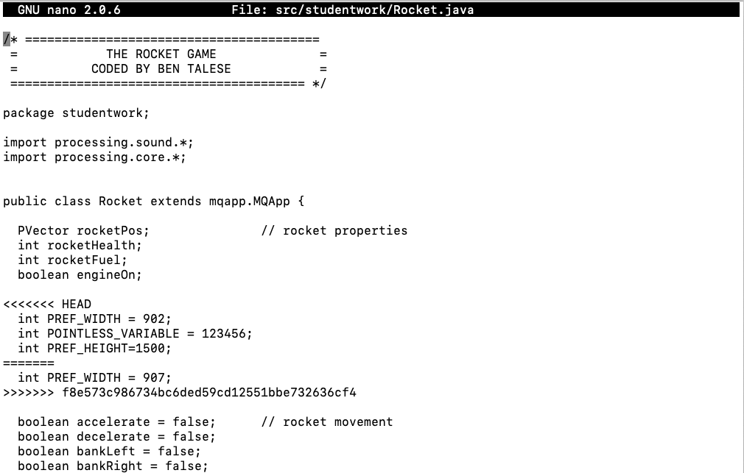Viewport: 744px width, 473px height.
Task: Click the int rocketHealth line
Action: point(80,245)
